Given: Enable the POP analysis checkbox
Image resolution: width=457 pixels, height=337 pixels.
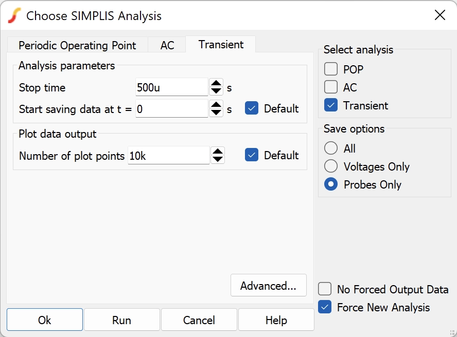Looking at the screenshot, I should (x=331, y=69).
